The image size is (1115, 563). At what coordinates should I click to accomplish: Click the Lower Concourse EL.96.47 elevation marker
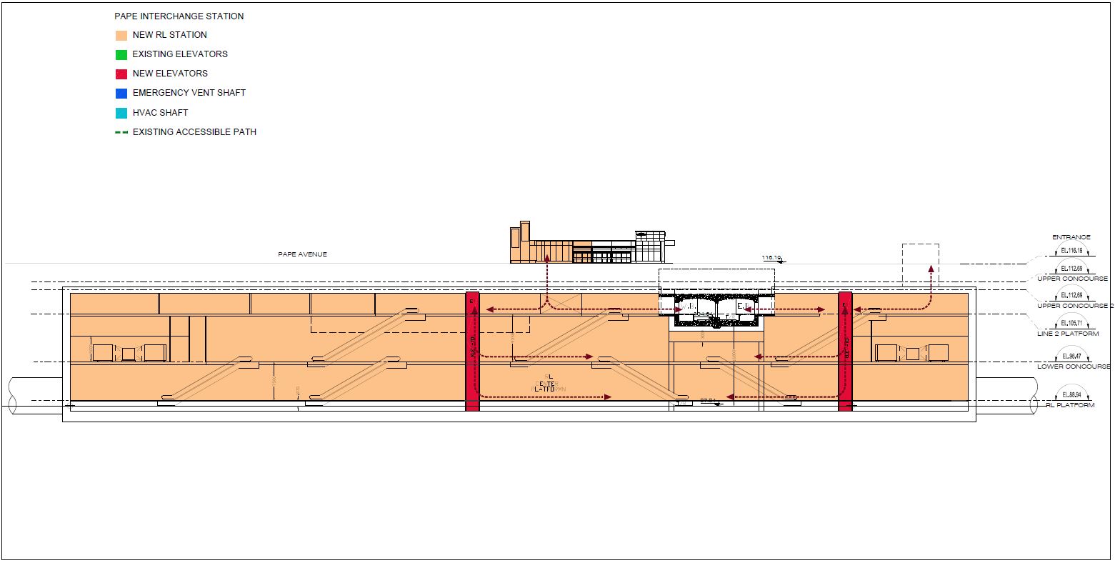[1071, 355]
